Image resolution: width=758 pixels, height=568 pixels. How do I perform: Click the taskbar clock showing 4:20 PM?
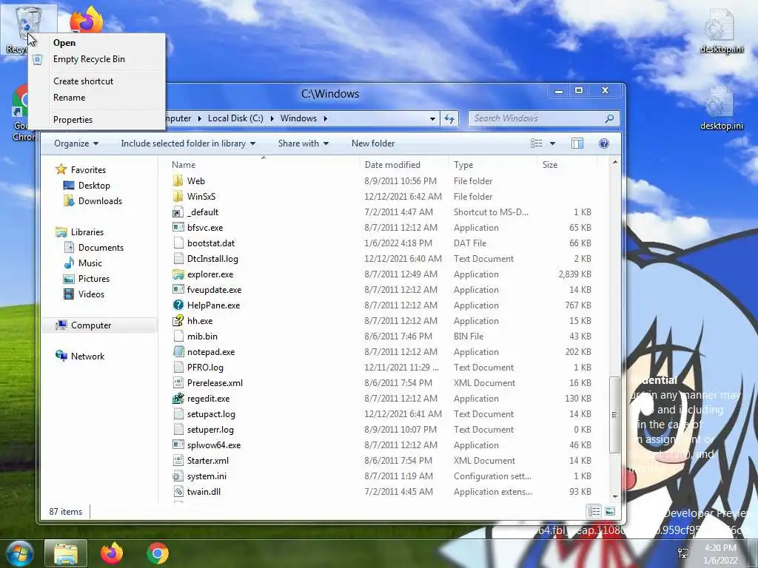click(720, 554)
